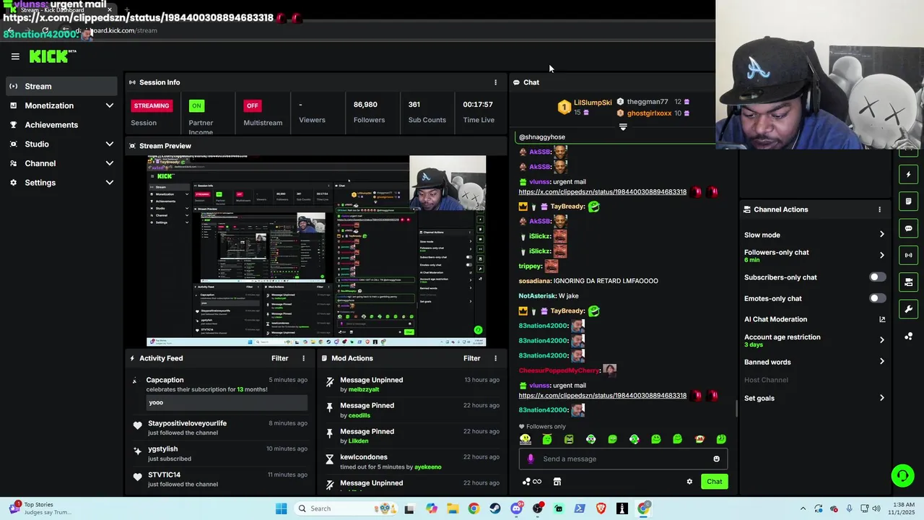Open the Session Info three-dot menu
The width and height of the screenshot is (924, 520).
click(x=495, y=82)
